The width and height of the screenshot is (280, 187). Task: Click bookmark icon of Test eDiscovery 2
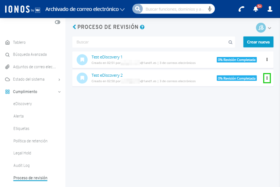coord(82,78)
